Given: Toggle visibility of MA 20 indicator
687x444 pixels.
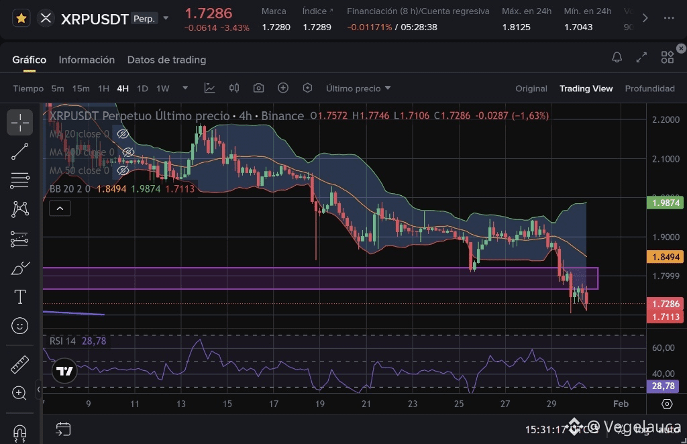Looking at the screenshot, I should pos(122,134).
